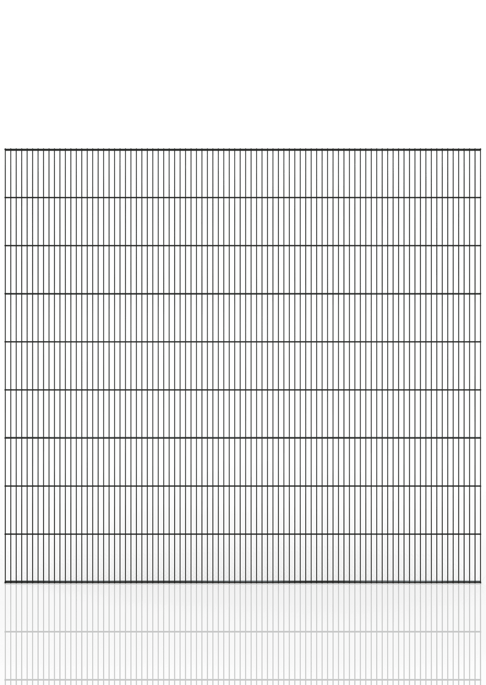
Task: Click the top-right corner of the fence panel
Action: pos(481,150)
